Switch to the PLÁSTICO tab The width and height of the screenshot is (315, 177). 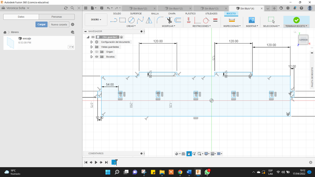[190, 14]
